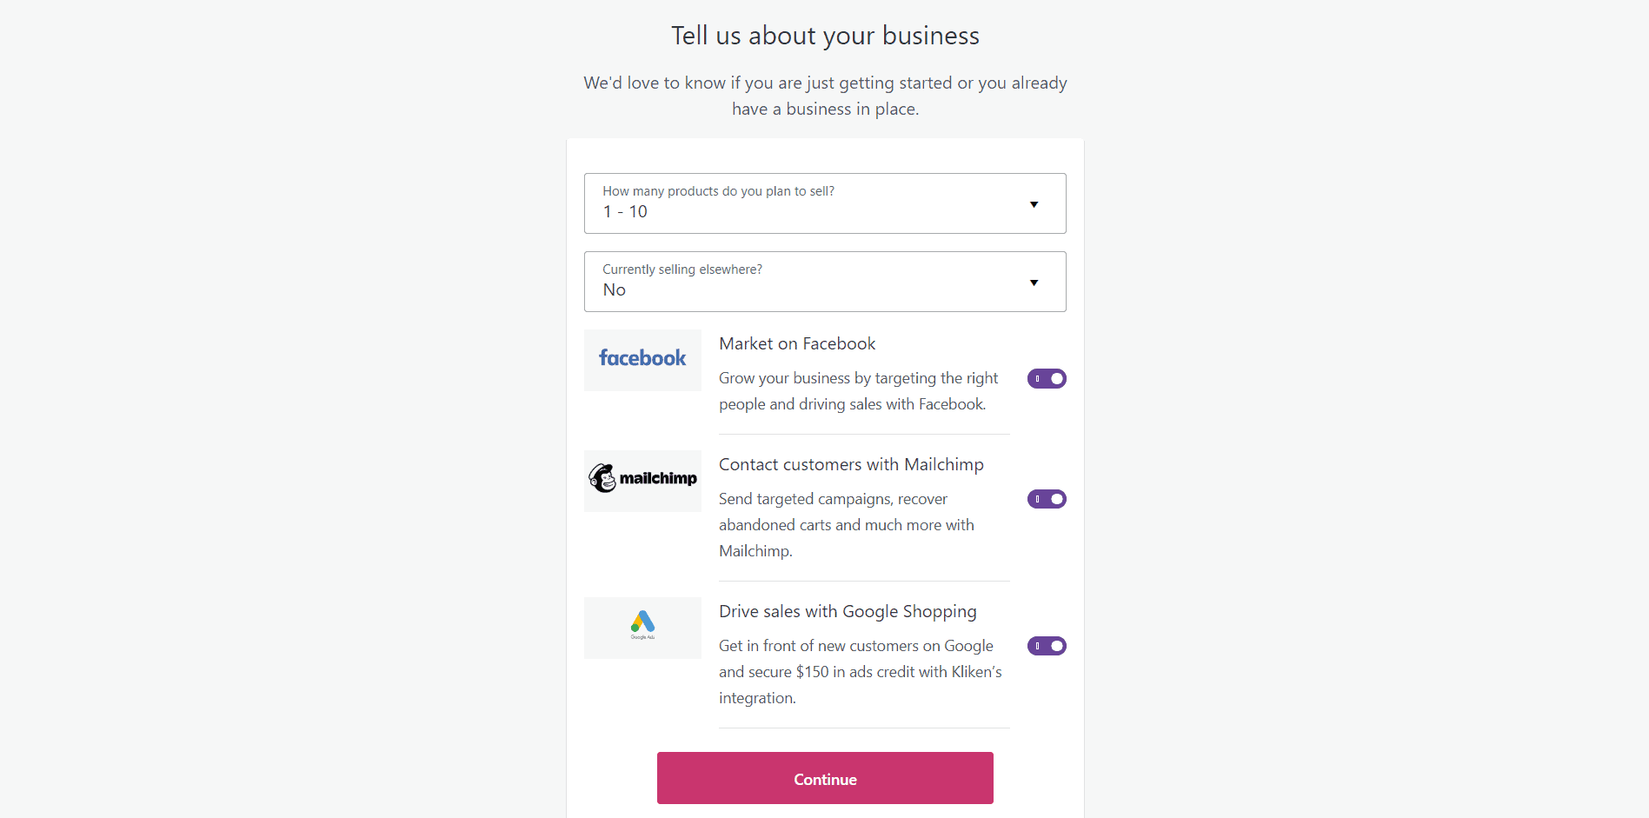
Task: Click the Google Ads logo
Action: coord(642,627)
